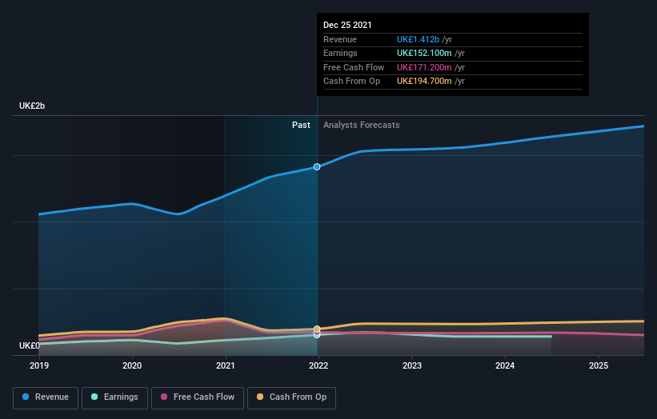
Task: Click the UK£194.700m cash from op value
Action: click(x=424, y=82)
